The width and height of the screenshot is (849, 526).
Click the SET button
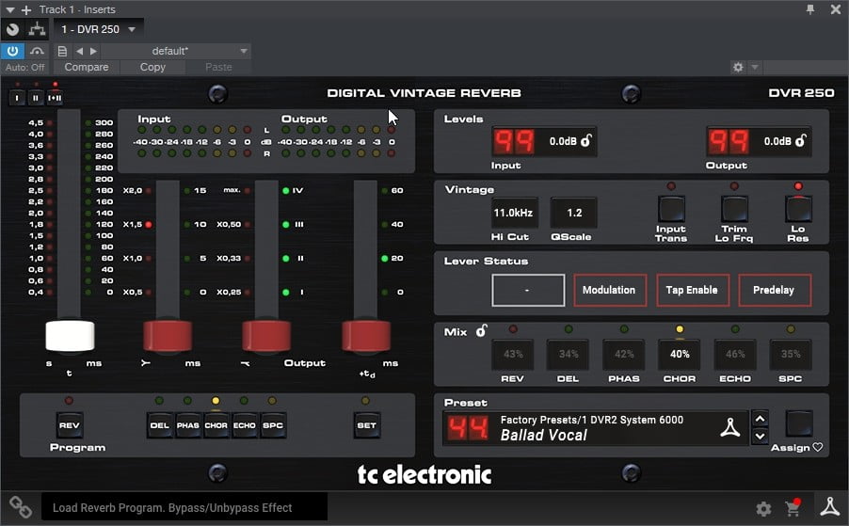tap(366, 425)
